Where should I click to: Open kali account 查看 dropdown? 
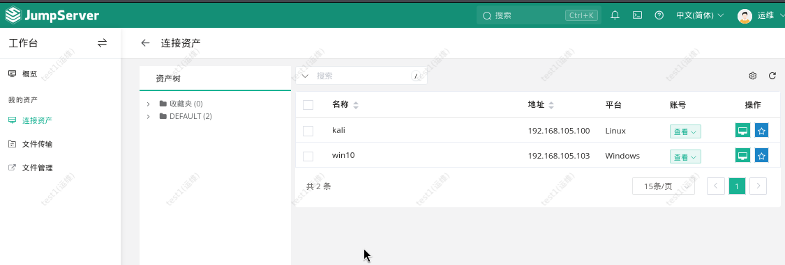click(x=685, y=131)
